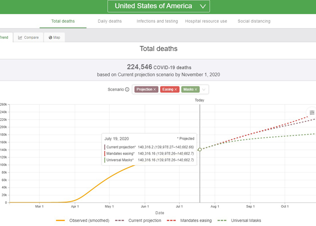Click the Current projection tooltip value 140,316.2

coord(145,147)
